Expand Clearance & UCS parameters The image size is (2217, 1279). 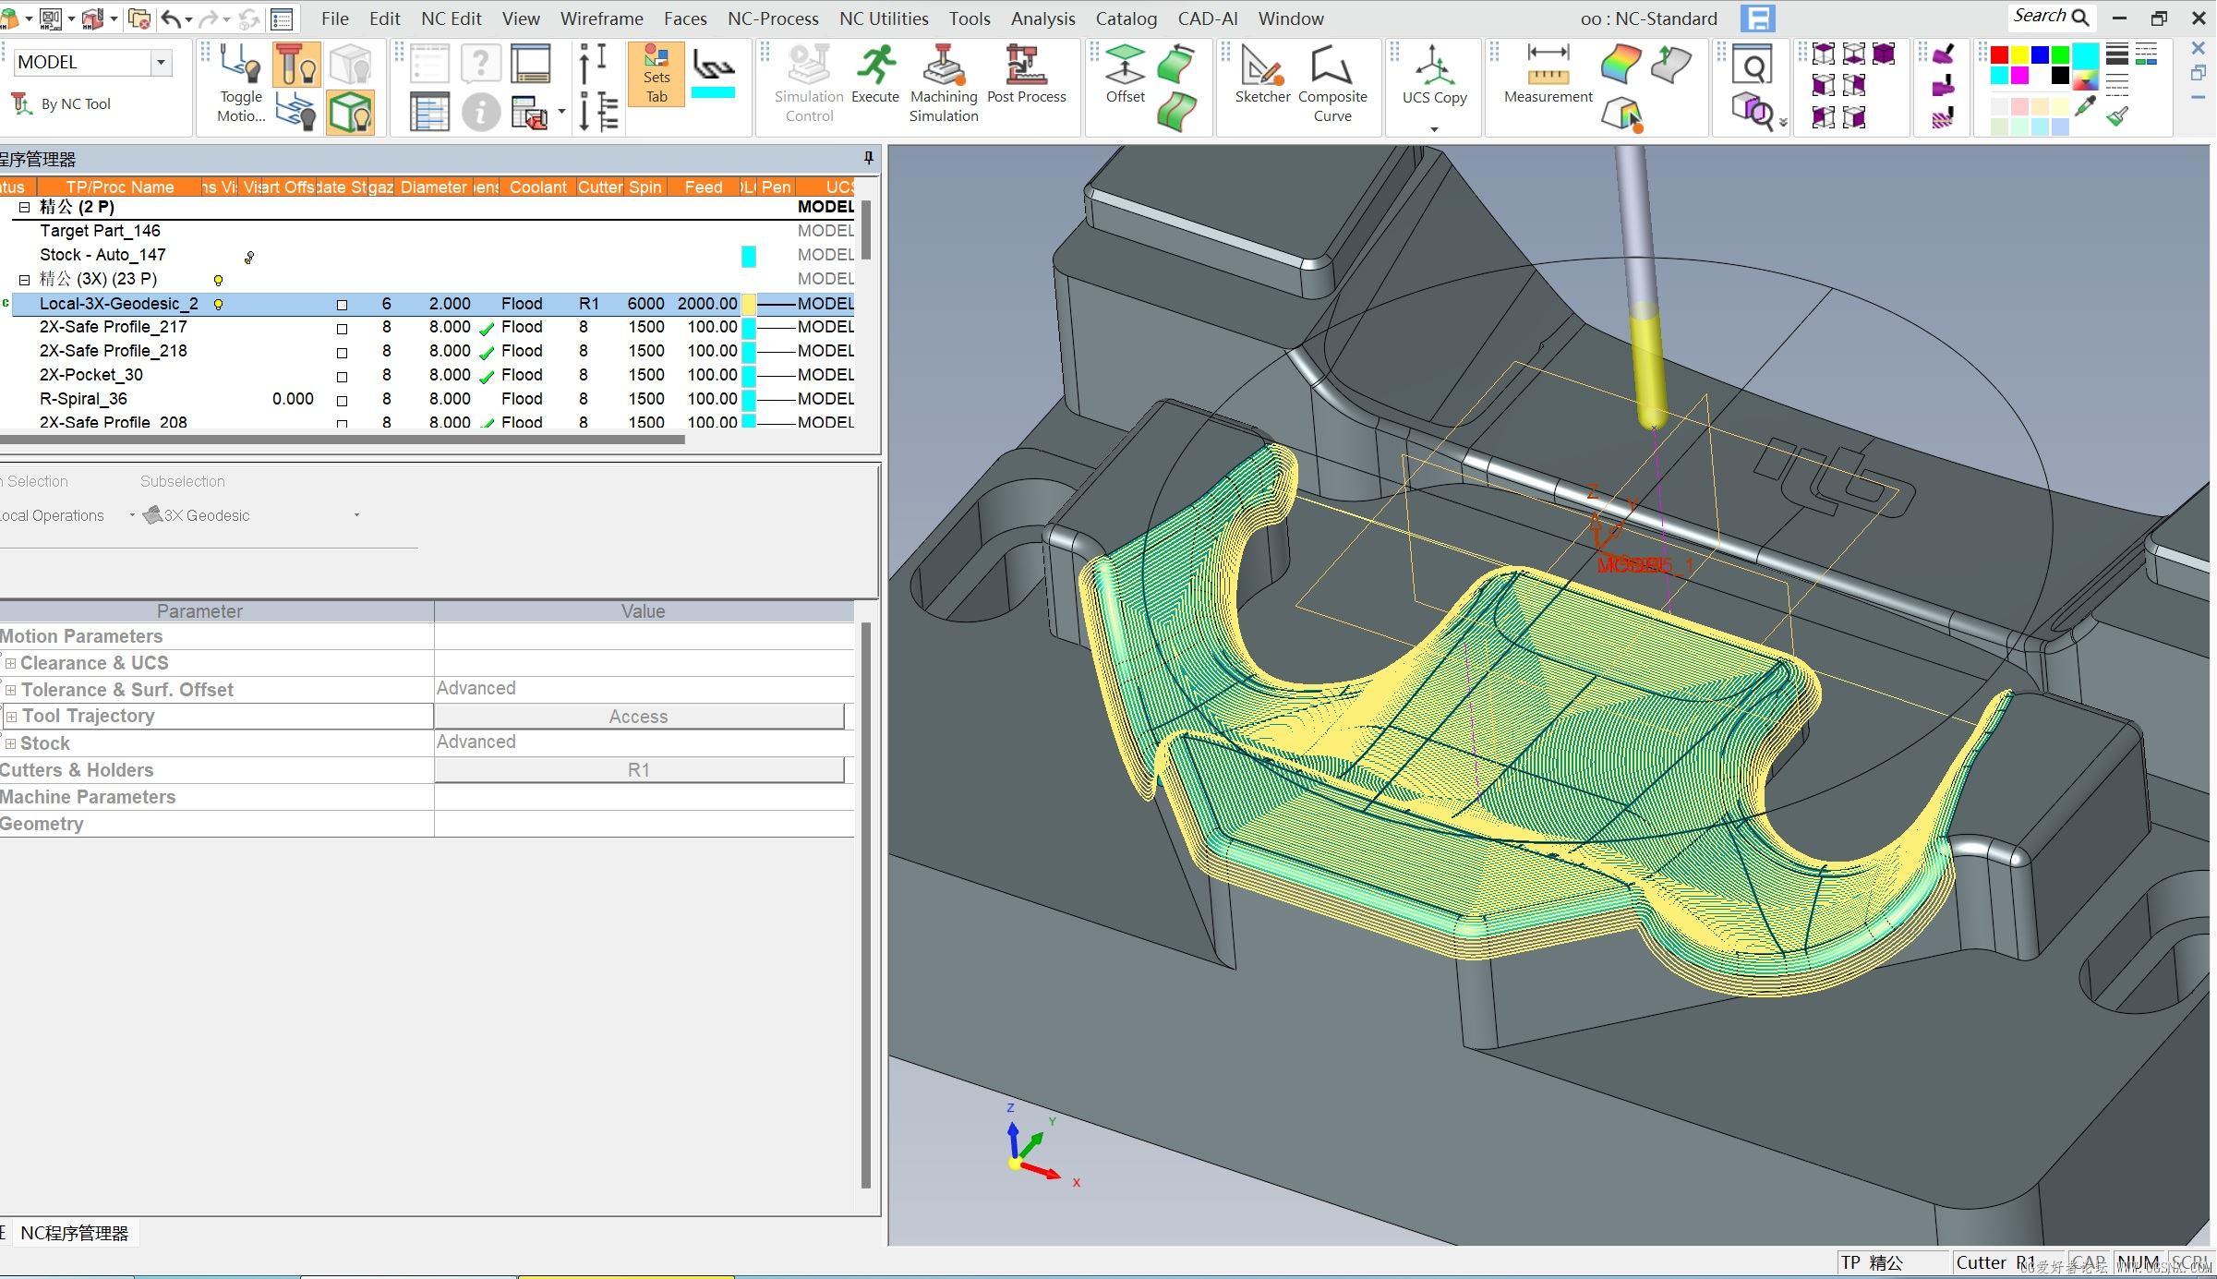(x=10, y=663)
